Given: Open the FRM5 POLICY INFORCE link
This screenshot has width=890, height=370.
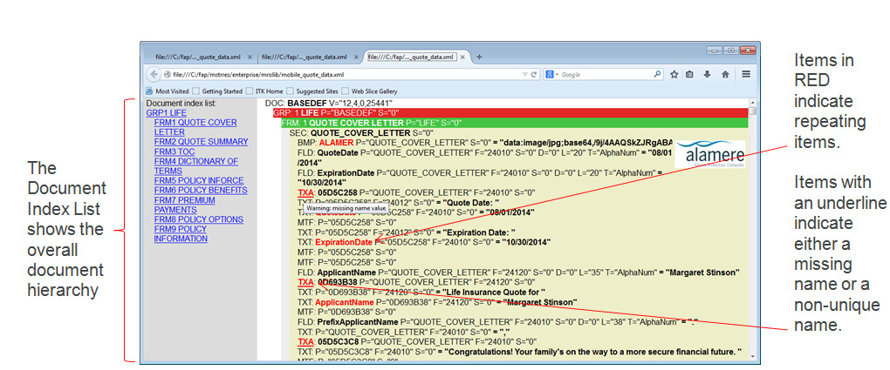Looking at the screenshot, I should tap(199, 180).
